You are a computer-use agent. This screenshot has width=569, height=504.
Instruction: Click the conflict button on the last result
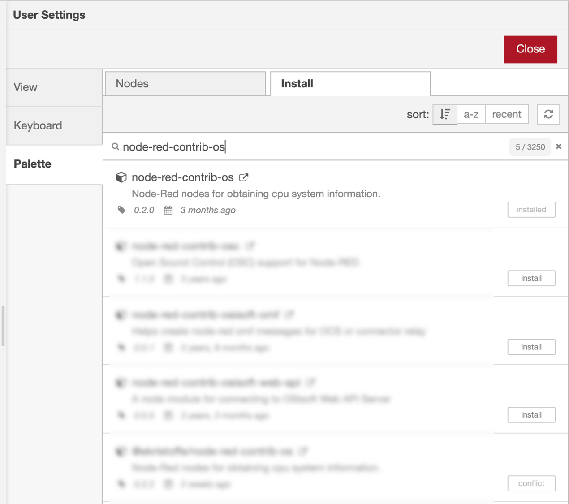click(x=531, y=483)
